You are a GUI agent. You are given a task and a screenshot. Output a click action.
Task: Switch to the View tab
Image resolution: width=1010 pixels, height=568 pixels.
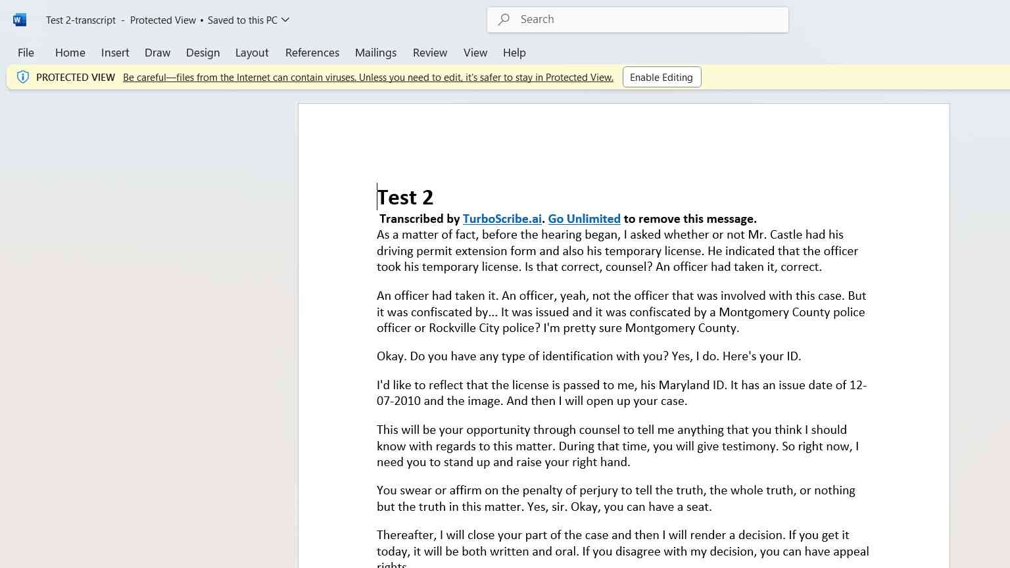click(x=475, y=53)
